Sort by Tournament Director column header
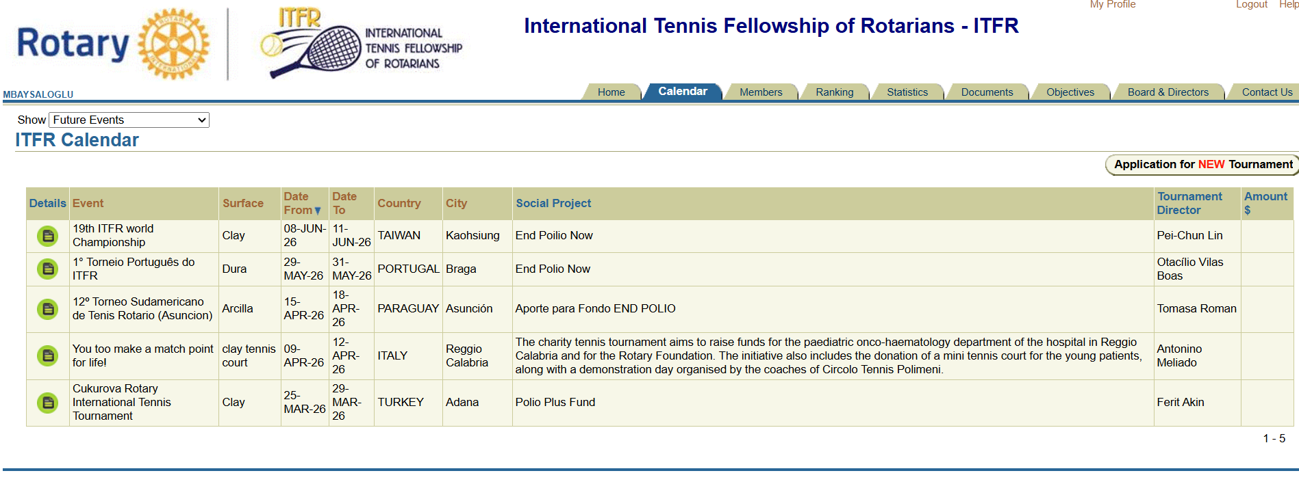 [1189, 204]
